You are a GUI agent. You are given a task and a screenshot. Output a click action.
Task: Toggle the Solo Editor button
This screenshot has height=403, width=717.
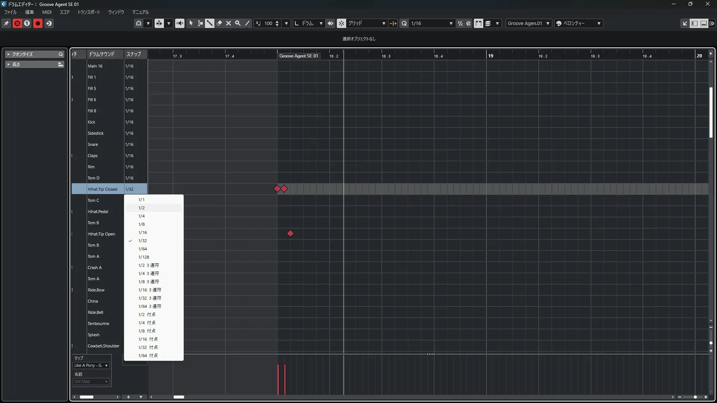click(x=17, y=23)
